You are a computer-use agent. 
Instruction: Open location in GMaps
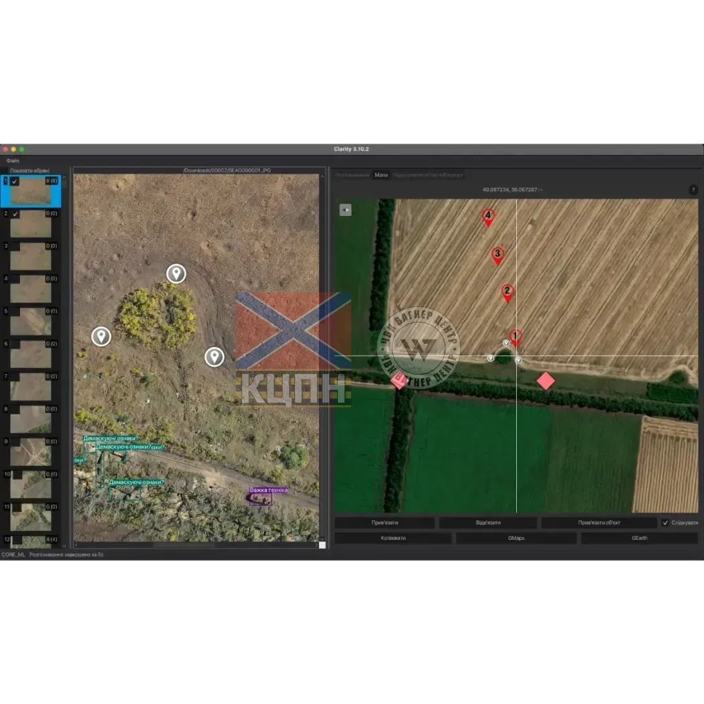(x=516, y=538)
